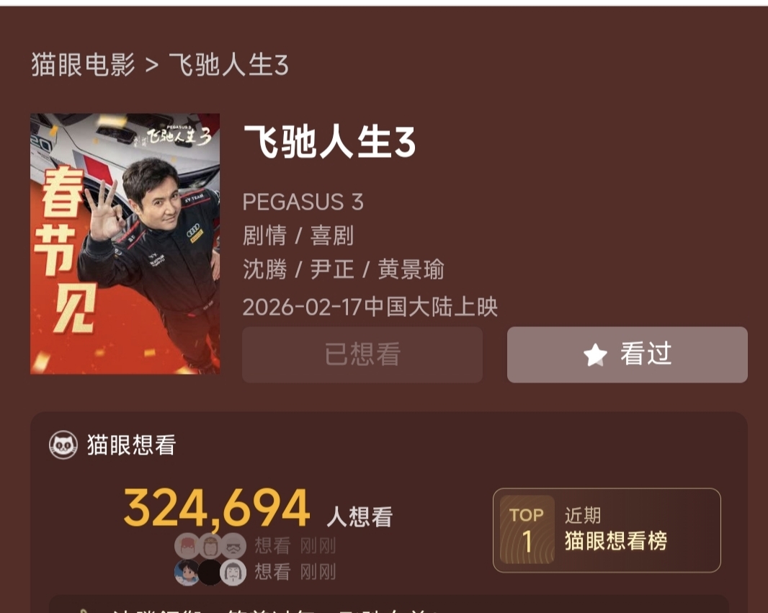The height and width of the screenshot is (613, 768).
Task: Open actor 沈腾's page
Action: click(x=264, y=269)
